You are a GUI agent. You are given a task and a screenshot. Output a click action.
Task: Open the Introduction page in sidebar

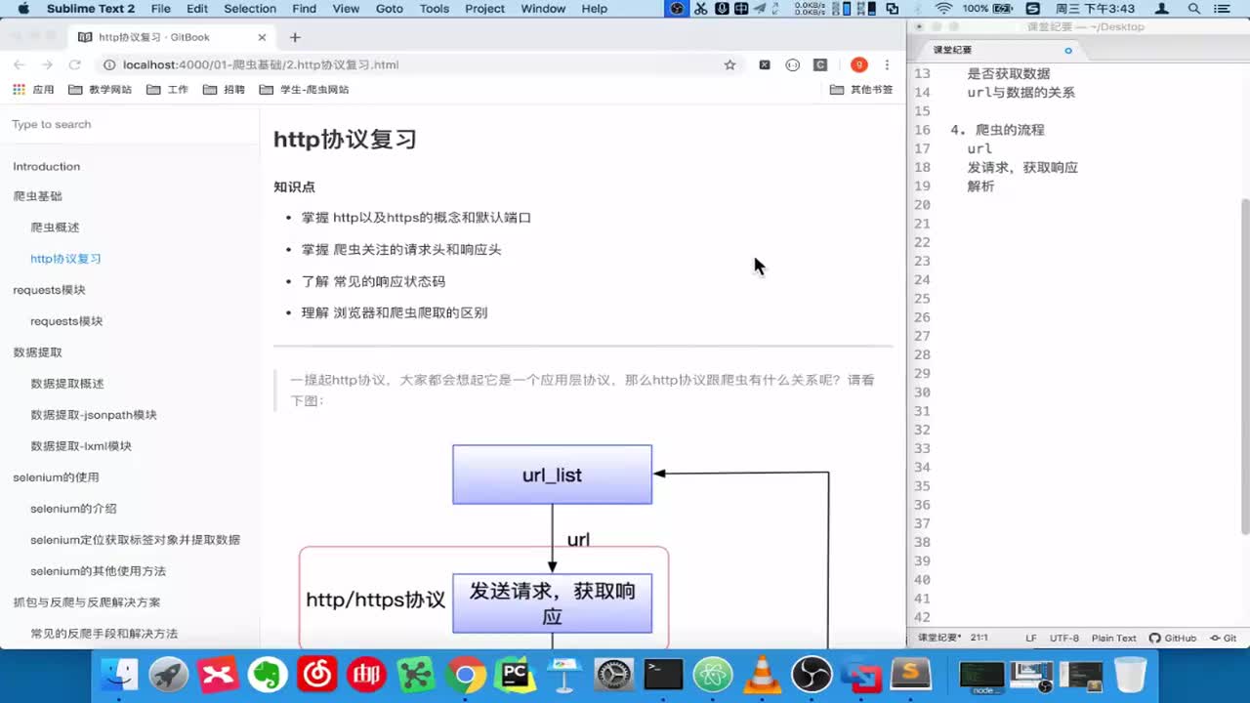point(46,166)
